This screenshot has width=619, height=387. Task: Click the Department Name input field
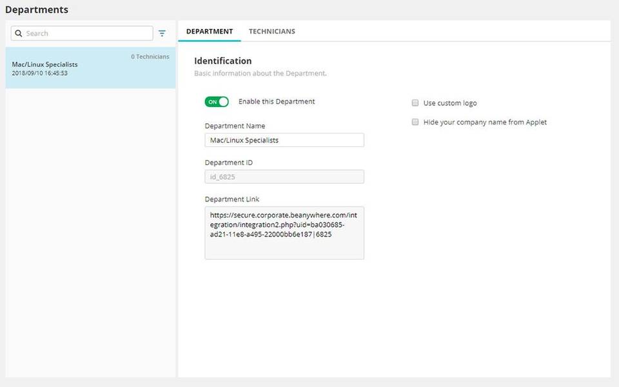click(x=284, y=140)
